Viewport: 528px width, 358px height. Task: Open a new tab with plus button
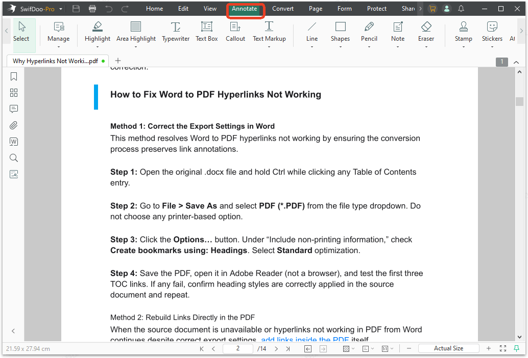coord(118,61)
